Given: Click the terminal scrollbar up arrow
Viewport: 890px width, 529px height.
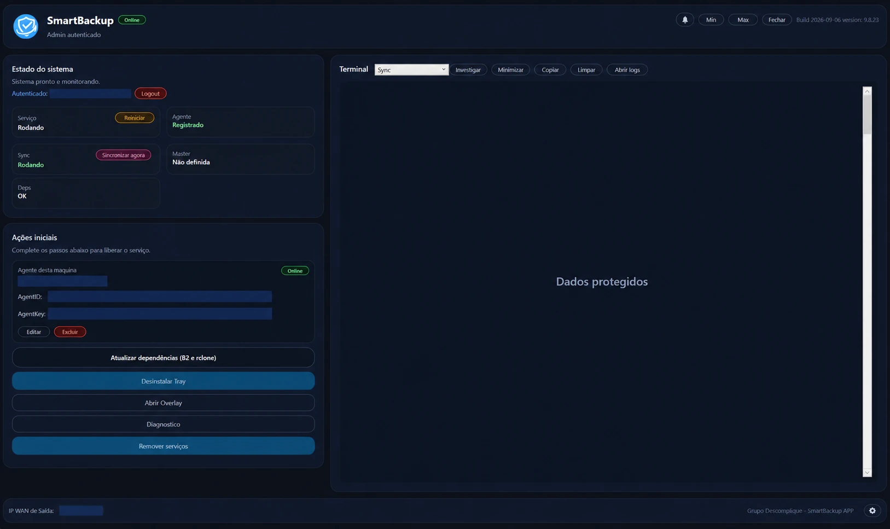Looking at the screenshot, I should click(867, 91).
